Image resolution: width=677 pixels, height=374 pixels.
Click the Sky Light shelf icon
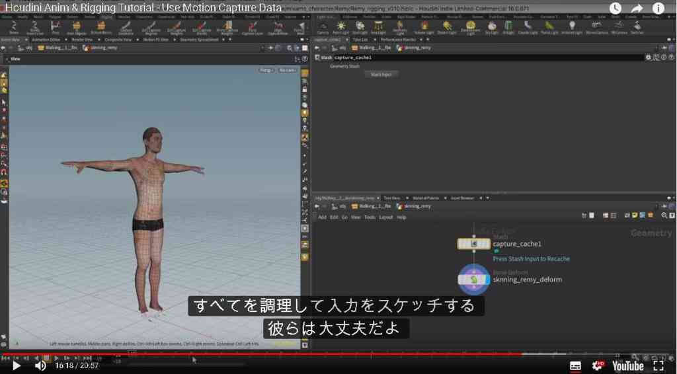coord(491,28)
